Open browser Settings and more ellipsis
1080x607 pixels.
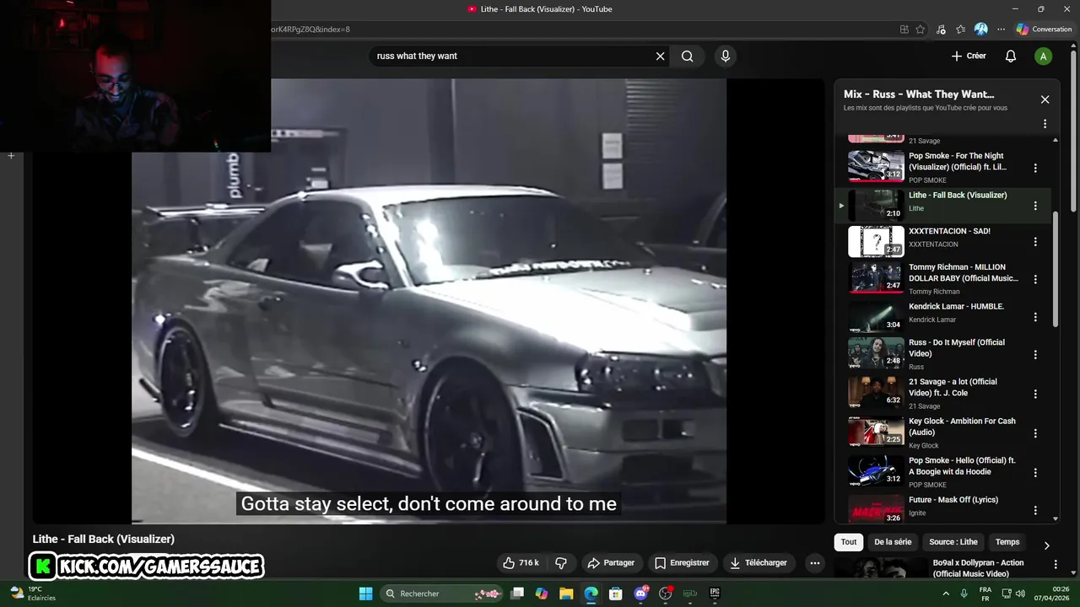(x=1001, y=30)
